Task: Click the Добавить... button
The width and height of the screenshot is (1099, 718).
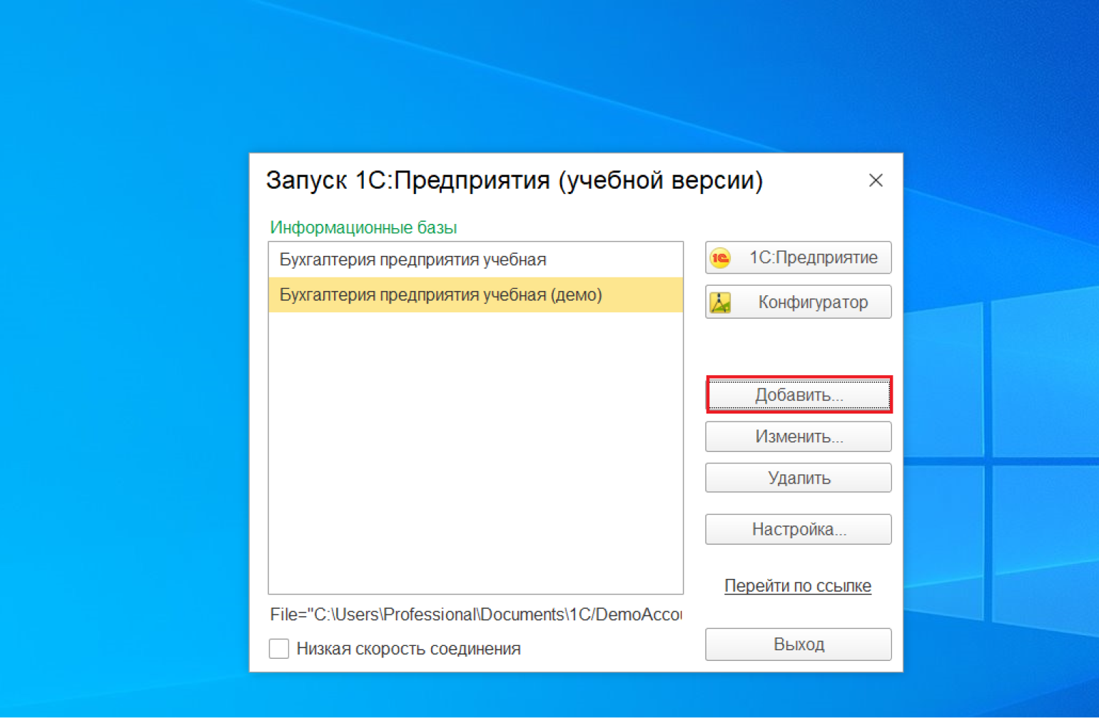Action: click(x=799, y=394)
